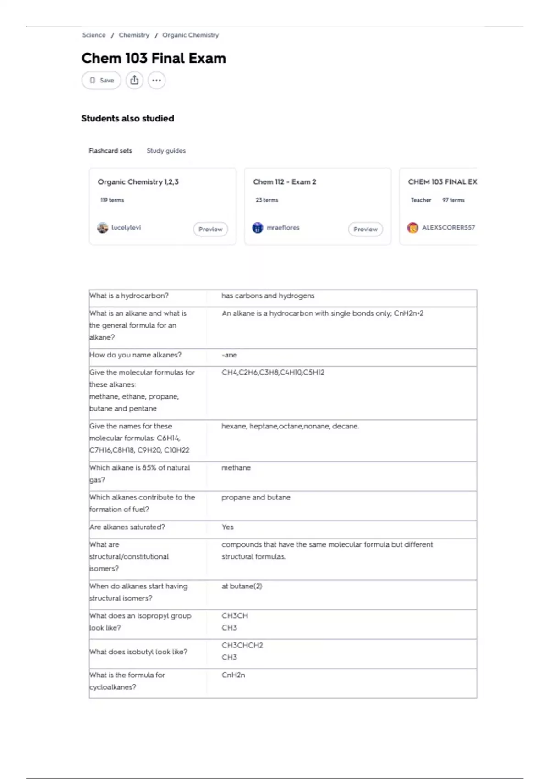Open the Science breadcrumb link
The width and height of the screenshot is (550, 779).
pos(94,35)
